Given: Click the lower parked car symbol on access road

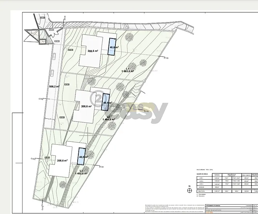Looking at the screenshot, I should [x=52, y=73].
